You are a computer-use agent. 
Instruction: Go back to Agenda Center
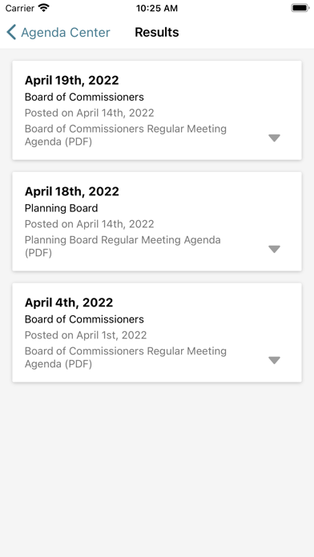click(x=58, y=32)
